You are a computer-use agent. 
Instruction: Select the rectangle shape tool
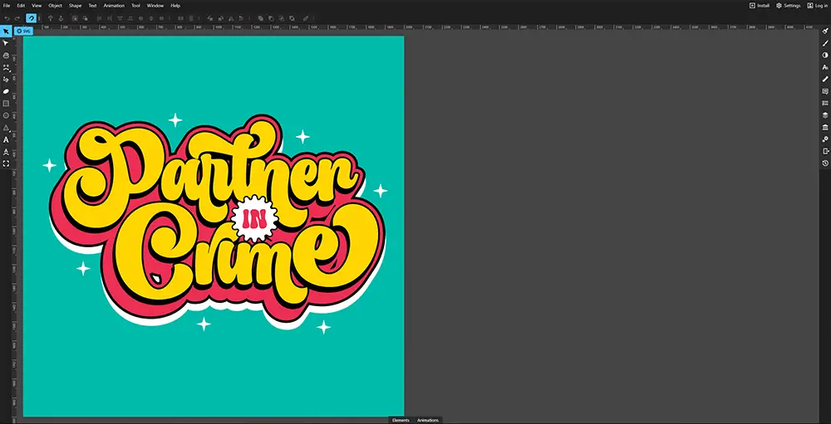tap(6, 104)
